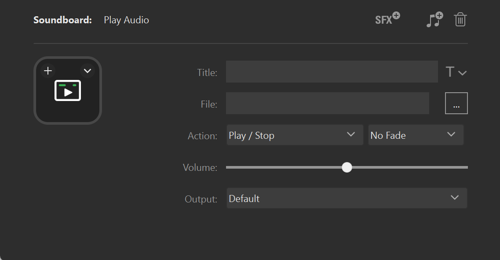This screenshot has height=260, width=500.
Task: Click the Play Audio header label
Action: (x=126, y=20)
